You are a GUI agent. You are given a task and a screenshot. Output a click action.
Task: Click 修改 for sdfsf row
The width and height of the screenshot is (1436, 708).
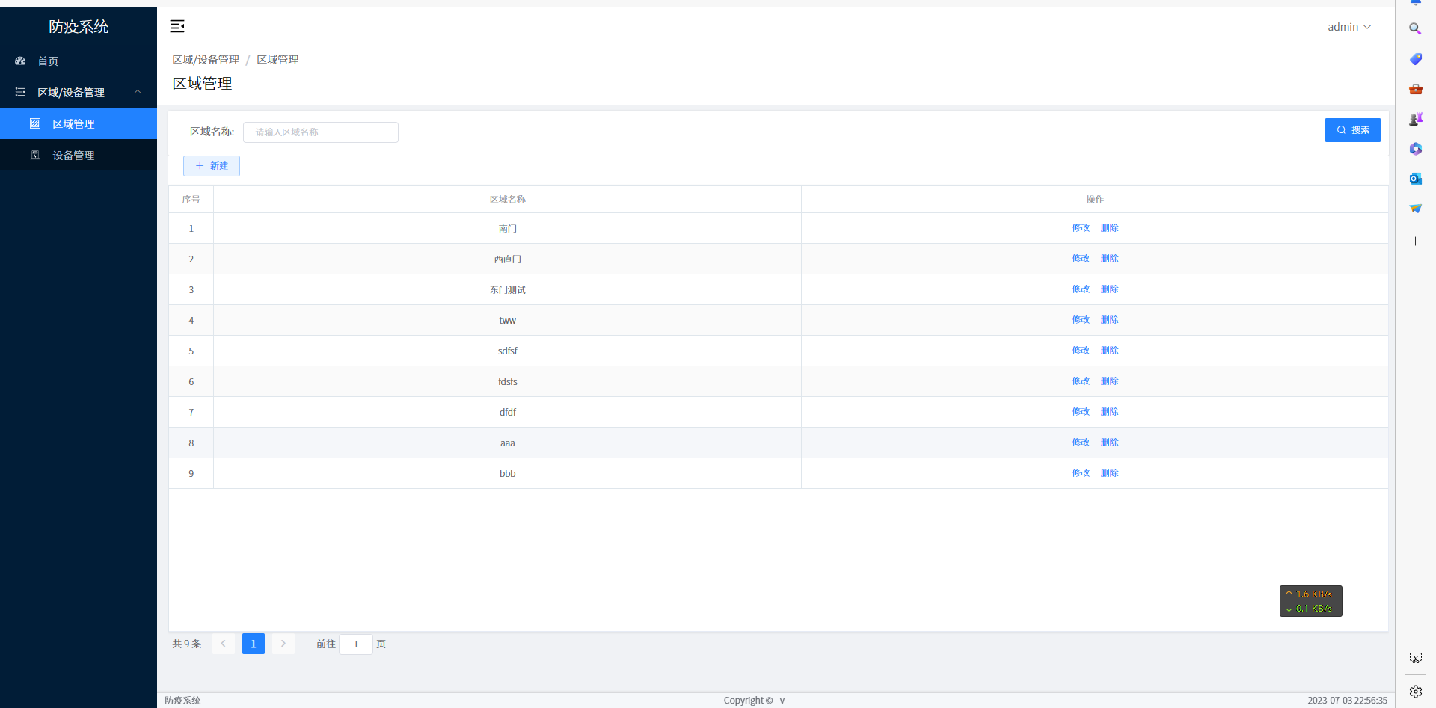point(1081,351)
